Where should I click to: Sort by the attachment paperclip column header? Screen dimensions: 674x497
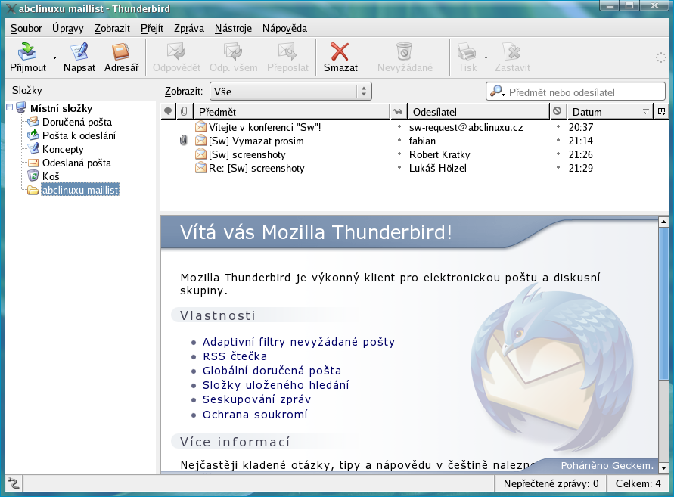click(184, 112)
